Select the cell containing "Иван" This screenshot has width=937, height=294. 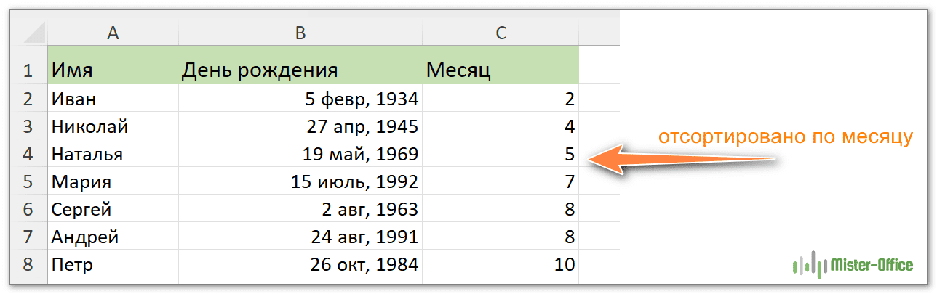(x=113, y=99)
